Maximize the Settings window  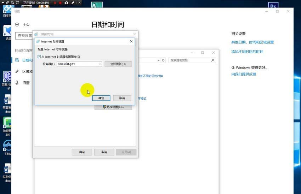point(277,11)
